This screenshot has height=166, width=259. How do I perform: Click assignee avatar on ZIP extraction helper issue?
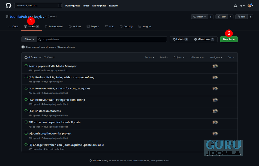tap(215, 122)
